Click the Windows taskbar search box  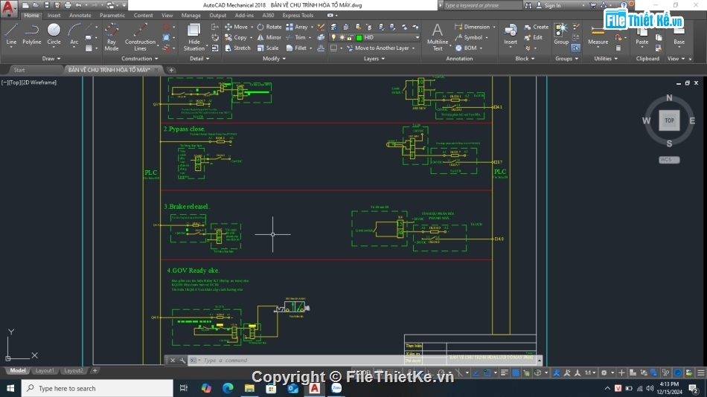coord(97,388)
